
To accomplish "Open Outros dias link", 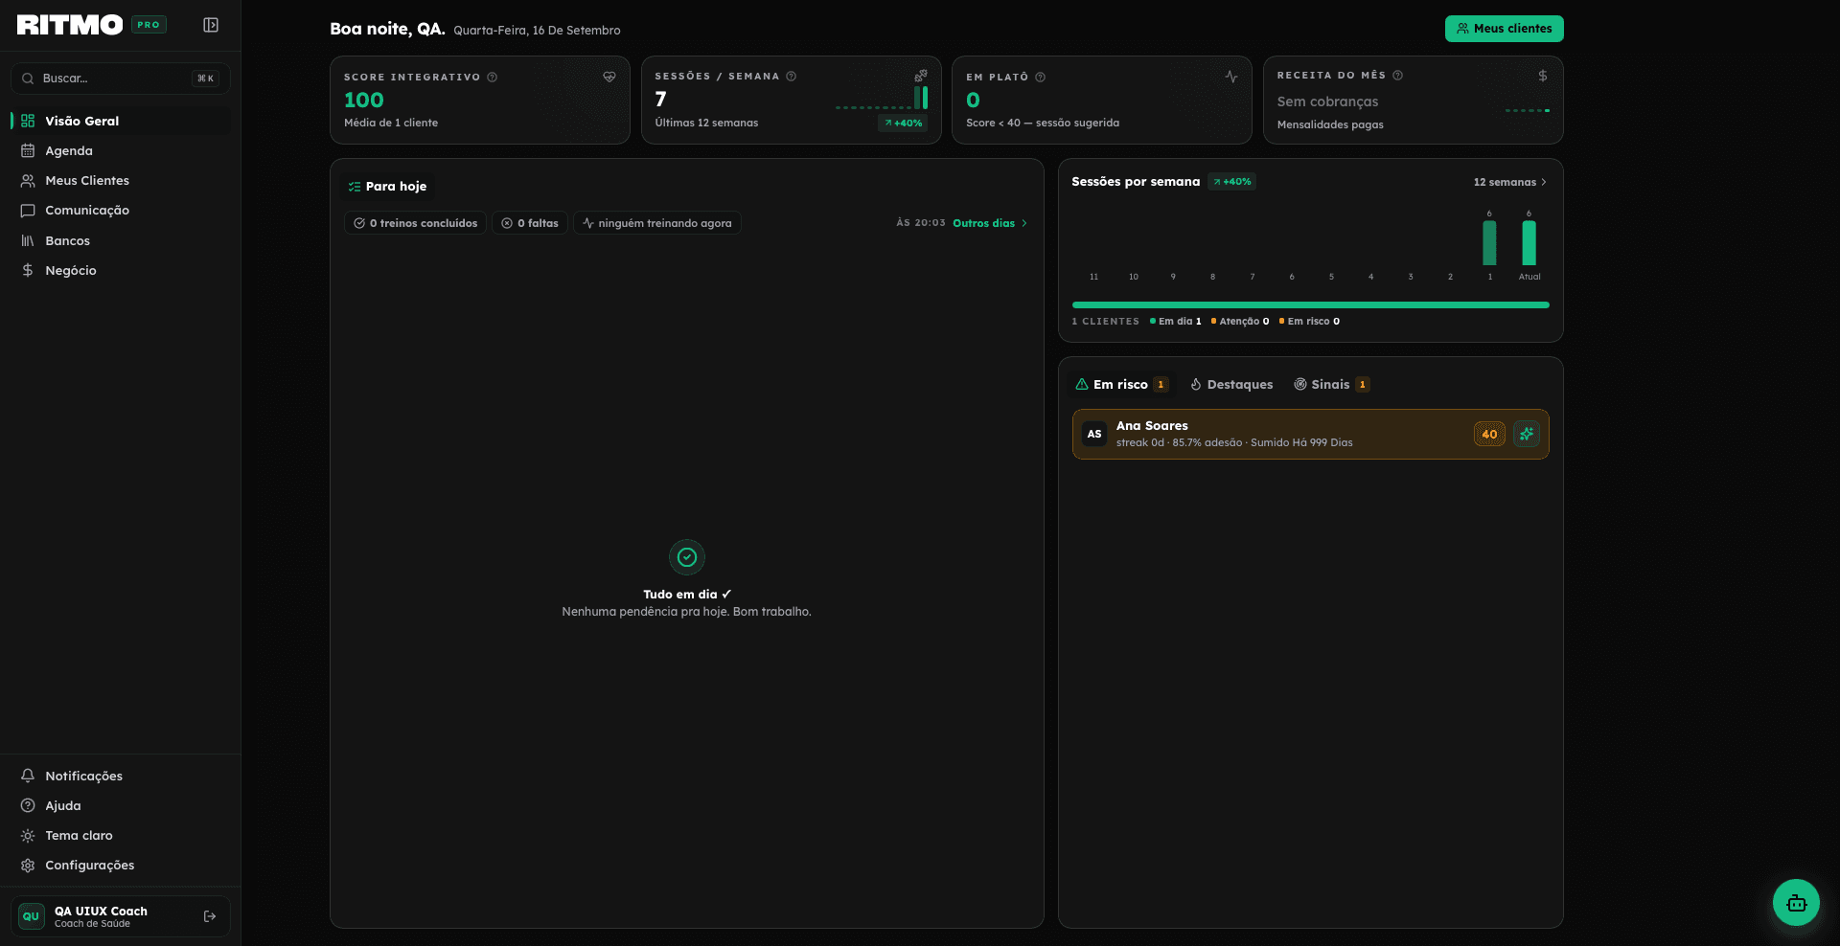I will (x=990, y=223).
